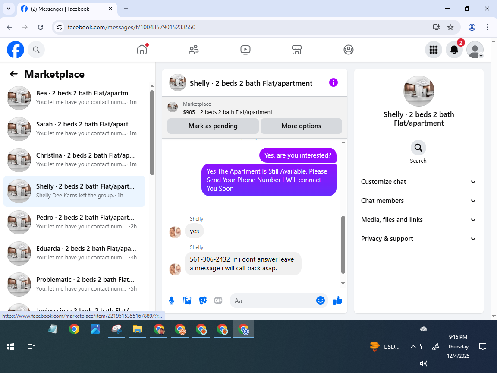The height and width of the screenshot is (373, 497).
Task: Choose a sticker with the sticker icon
Action: (203, 300)
